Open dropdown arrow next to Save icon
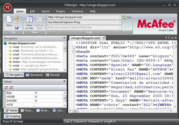Screen dimensions: 179x125 pos(21,27)
